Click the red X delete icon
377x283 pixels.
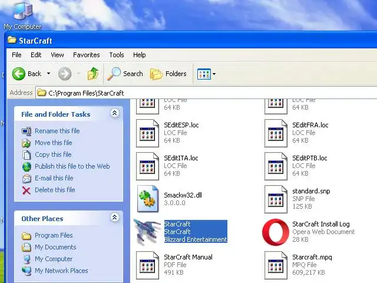click(x=27, y=190)
